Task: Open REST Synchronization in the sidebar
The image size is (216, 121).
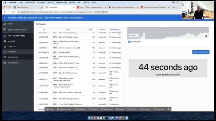Action: coord(18,30)
